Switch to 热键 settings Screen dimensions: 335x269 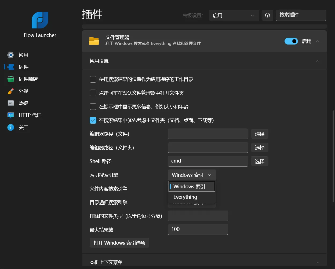coord(23,103)
